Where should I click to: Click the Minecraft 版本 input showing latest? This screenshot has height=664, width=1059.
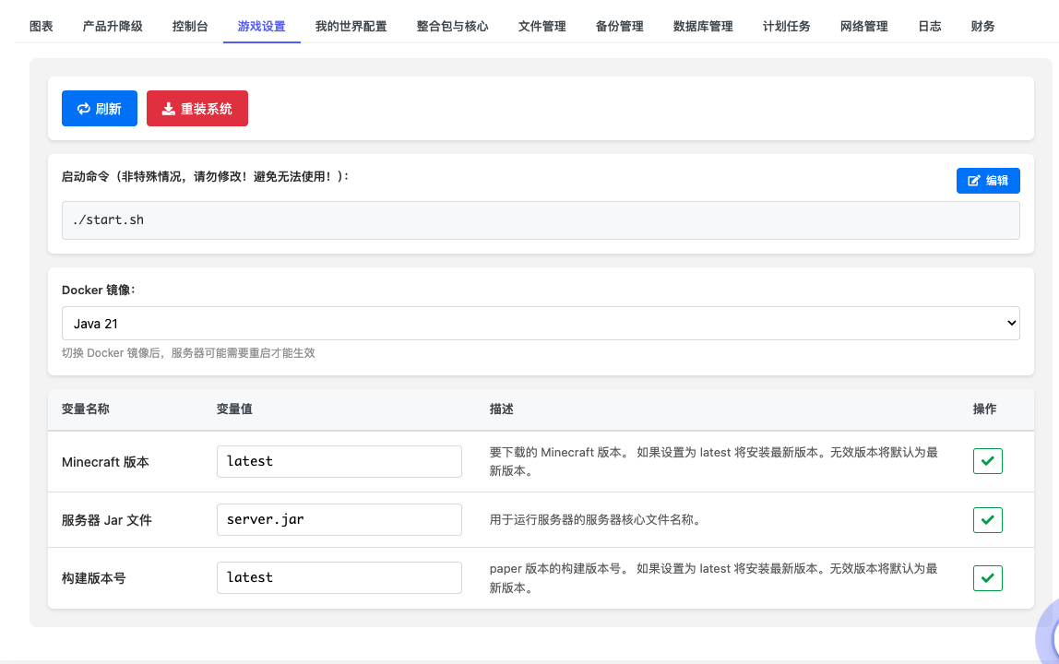coord(339,460)
